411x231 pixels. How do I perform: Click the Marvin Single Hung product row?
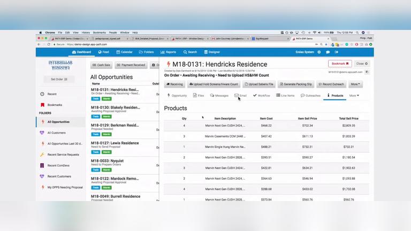[x=267, y=147]
